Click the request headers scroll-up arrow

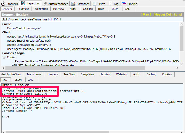tap(182, 24)
